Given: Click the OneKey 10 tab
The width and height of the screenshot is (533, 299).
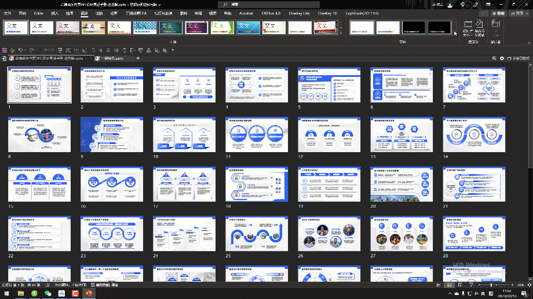Looking at the screenshot, I should [327, 13].
